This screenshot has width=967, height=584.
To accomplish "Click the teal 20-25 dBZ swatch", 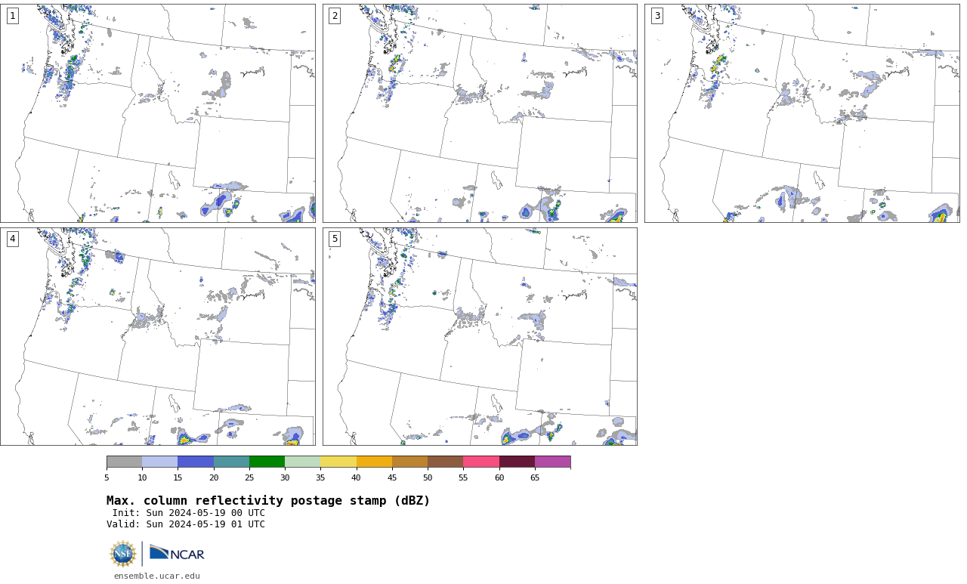I will (x=231, y=462).
